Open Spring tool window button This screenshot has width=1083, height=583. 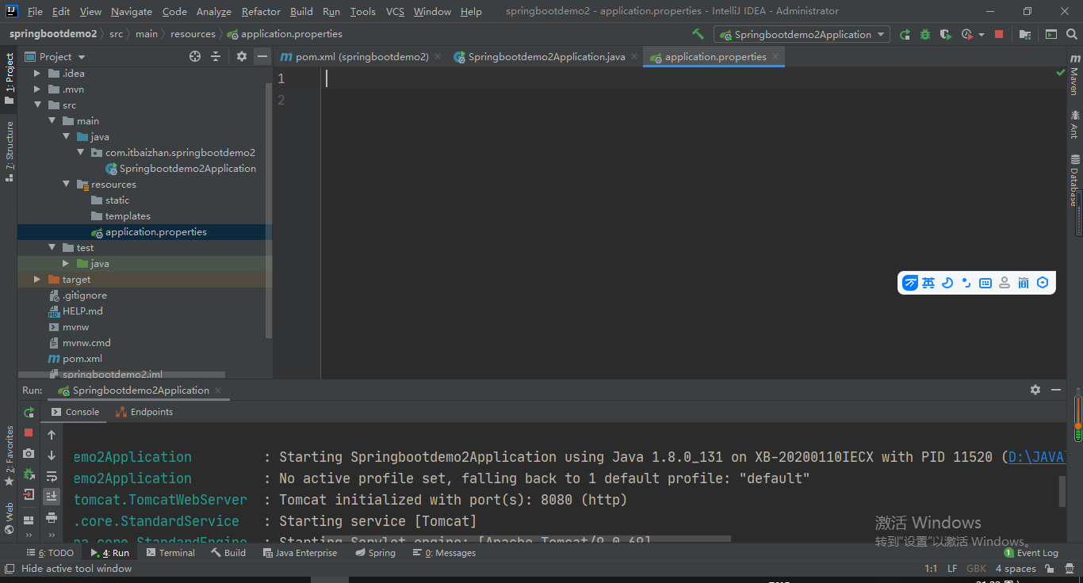pyautogui.click(x=374, y=553)
